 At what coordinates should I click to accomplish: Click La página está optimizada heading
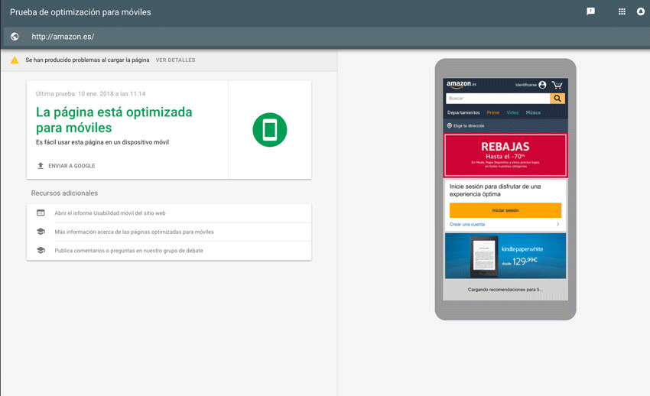[114, 120]
